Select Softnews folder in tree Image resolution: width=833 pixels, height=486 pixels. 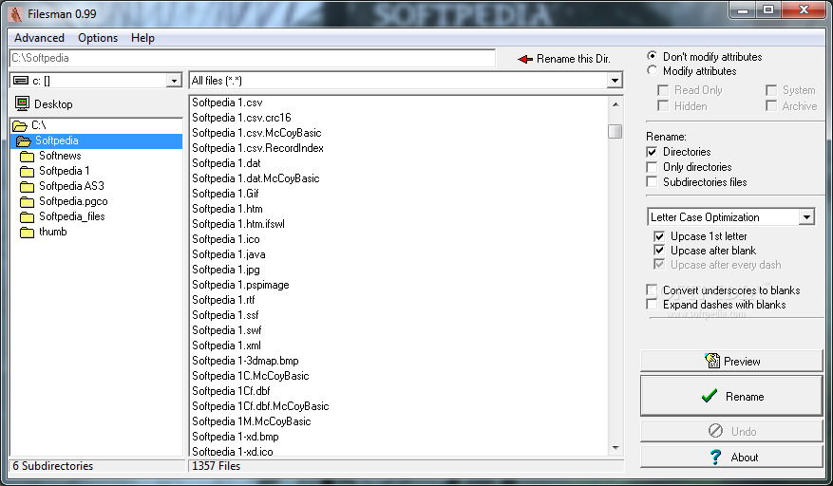pyautogui.click(x=60, y=156)
